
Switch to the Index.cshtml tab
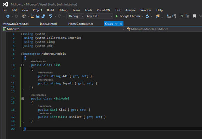point(48,24)
